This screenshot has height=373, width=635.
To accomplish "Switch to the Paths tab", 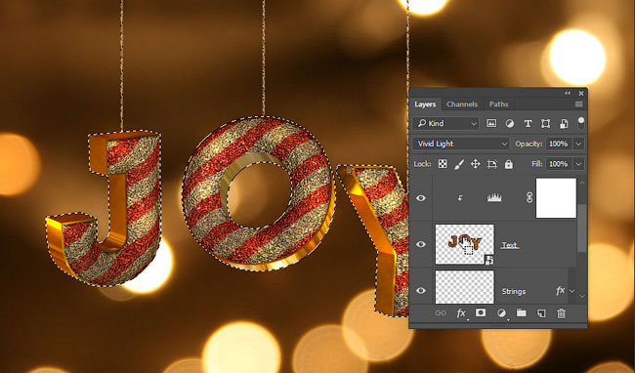I will click(x=498, y=104).
